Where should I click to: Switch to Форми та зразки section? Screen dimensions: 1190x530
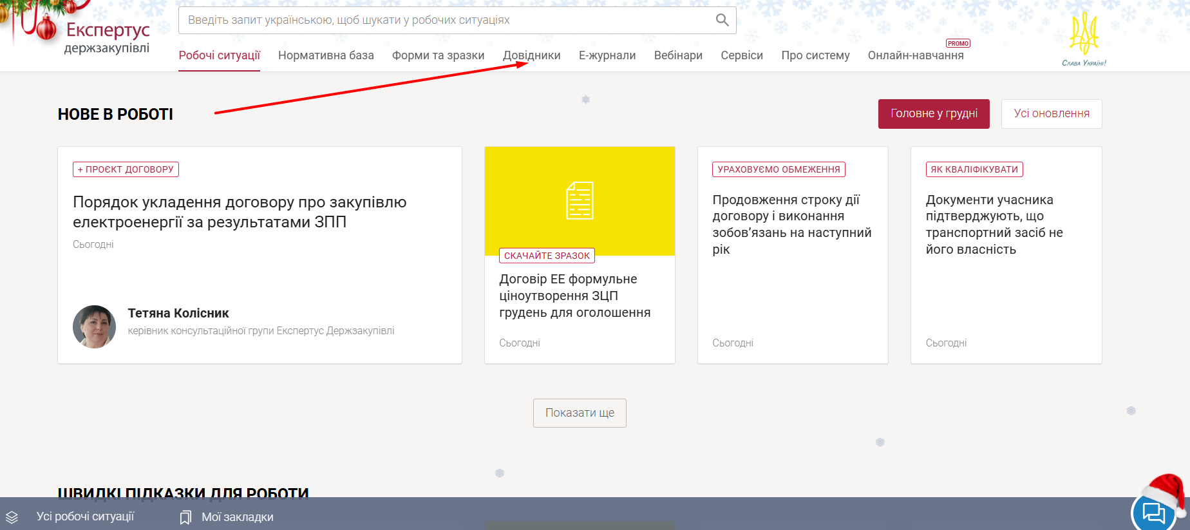point(438,55)
